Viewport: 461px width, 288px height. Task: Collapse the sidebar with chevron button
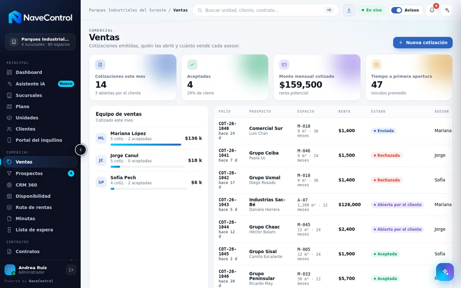81,150
